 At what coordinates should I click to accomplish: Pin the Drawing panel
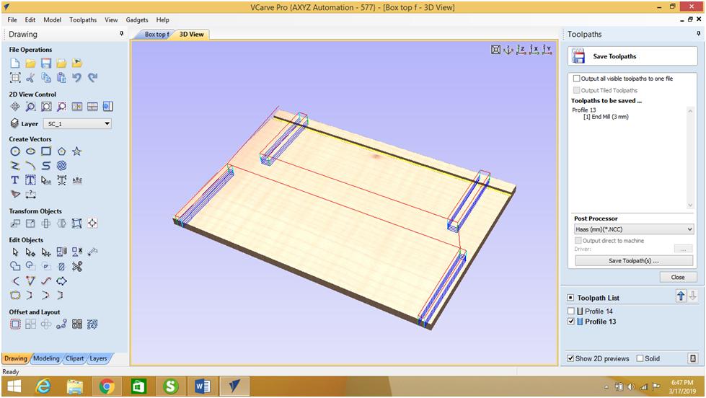122,34
